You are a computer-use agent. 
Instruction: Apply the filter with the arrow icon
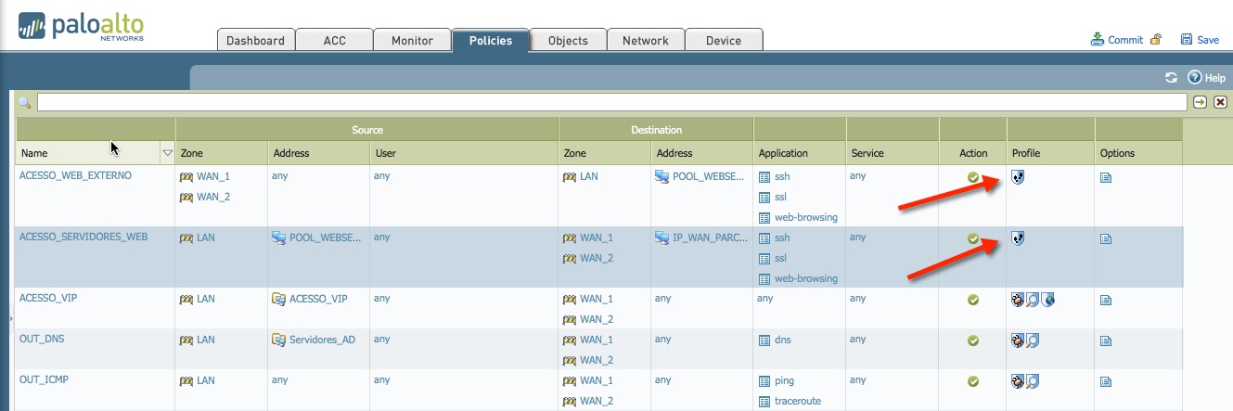pos(1201,102)
